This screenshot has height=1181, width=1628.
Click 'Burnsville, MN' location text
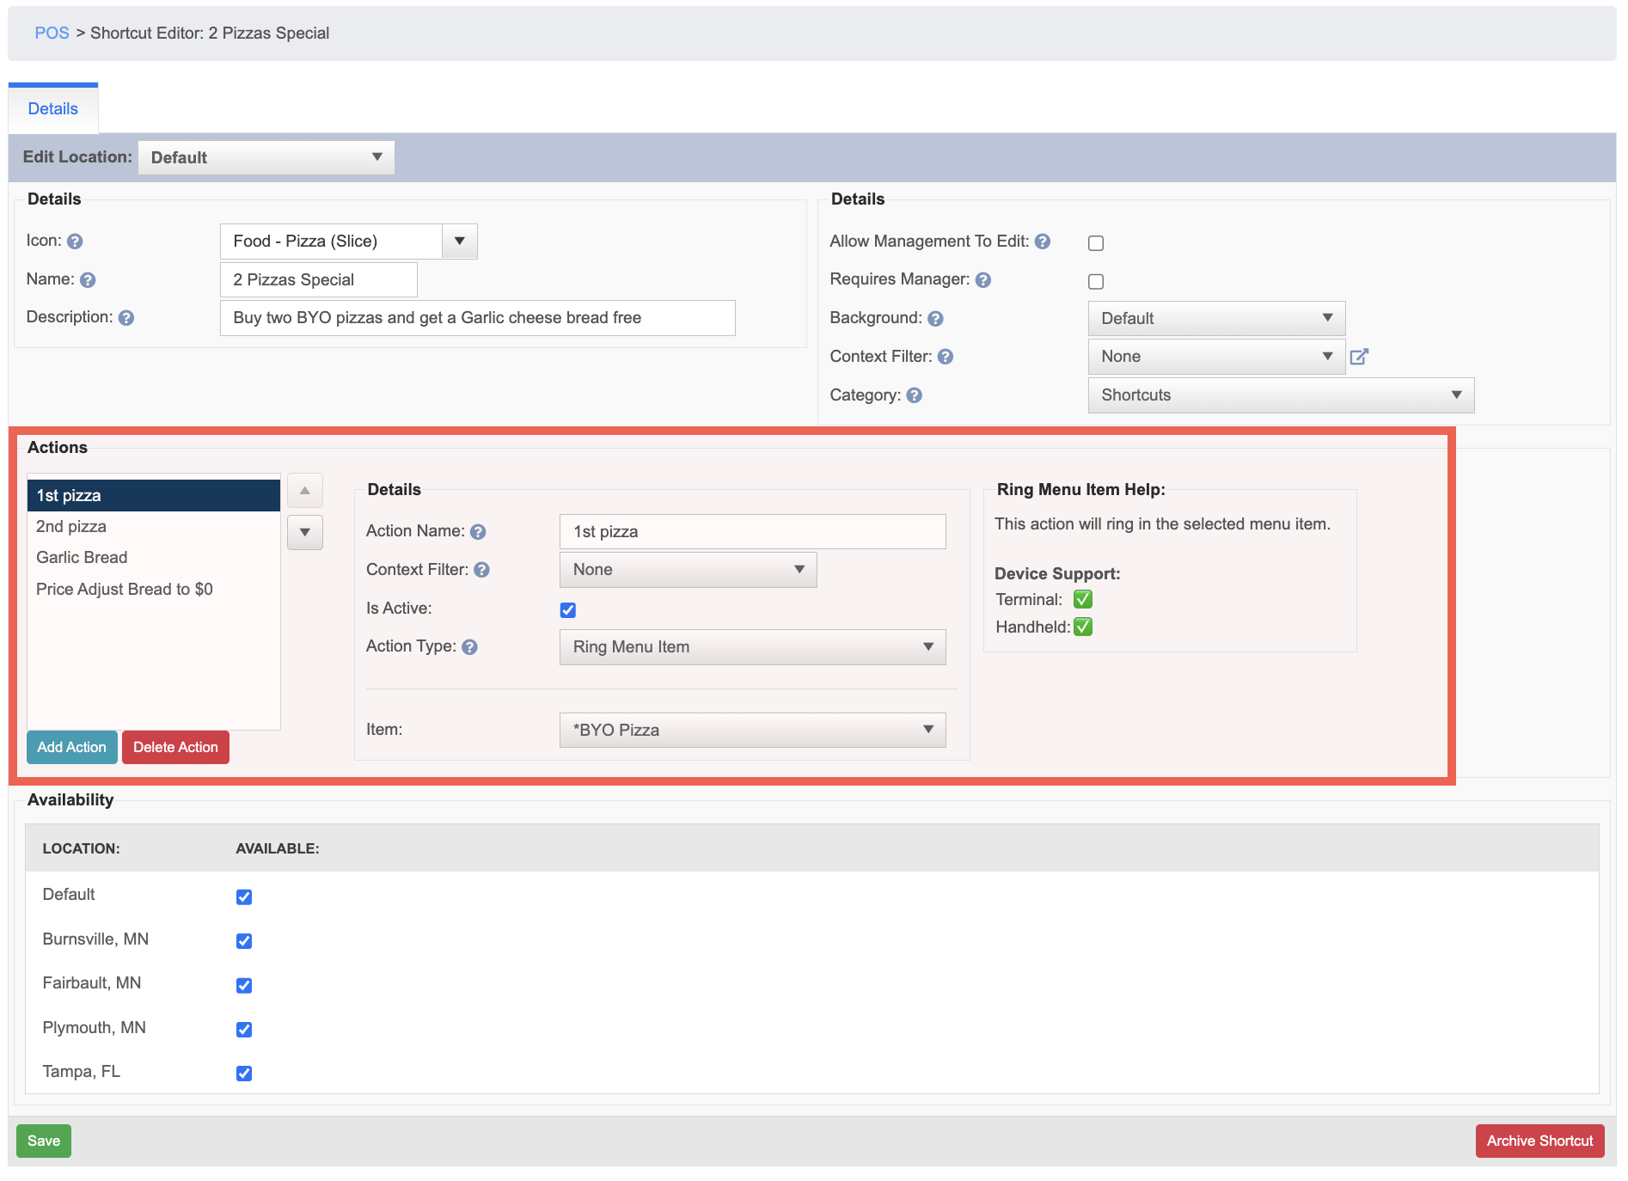(x=95, y=939)
